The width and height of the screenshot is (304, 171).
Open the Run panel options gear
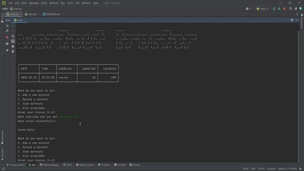[292, 20]
